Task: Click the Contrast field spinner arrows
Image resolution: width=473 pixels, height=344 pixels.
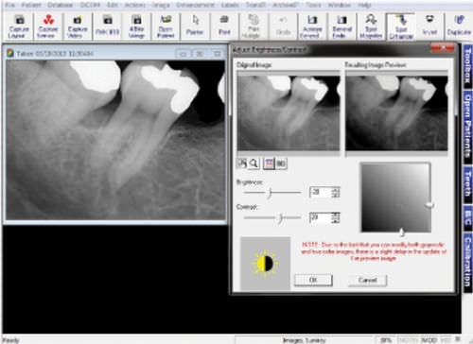Action: click(336, 217)
